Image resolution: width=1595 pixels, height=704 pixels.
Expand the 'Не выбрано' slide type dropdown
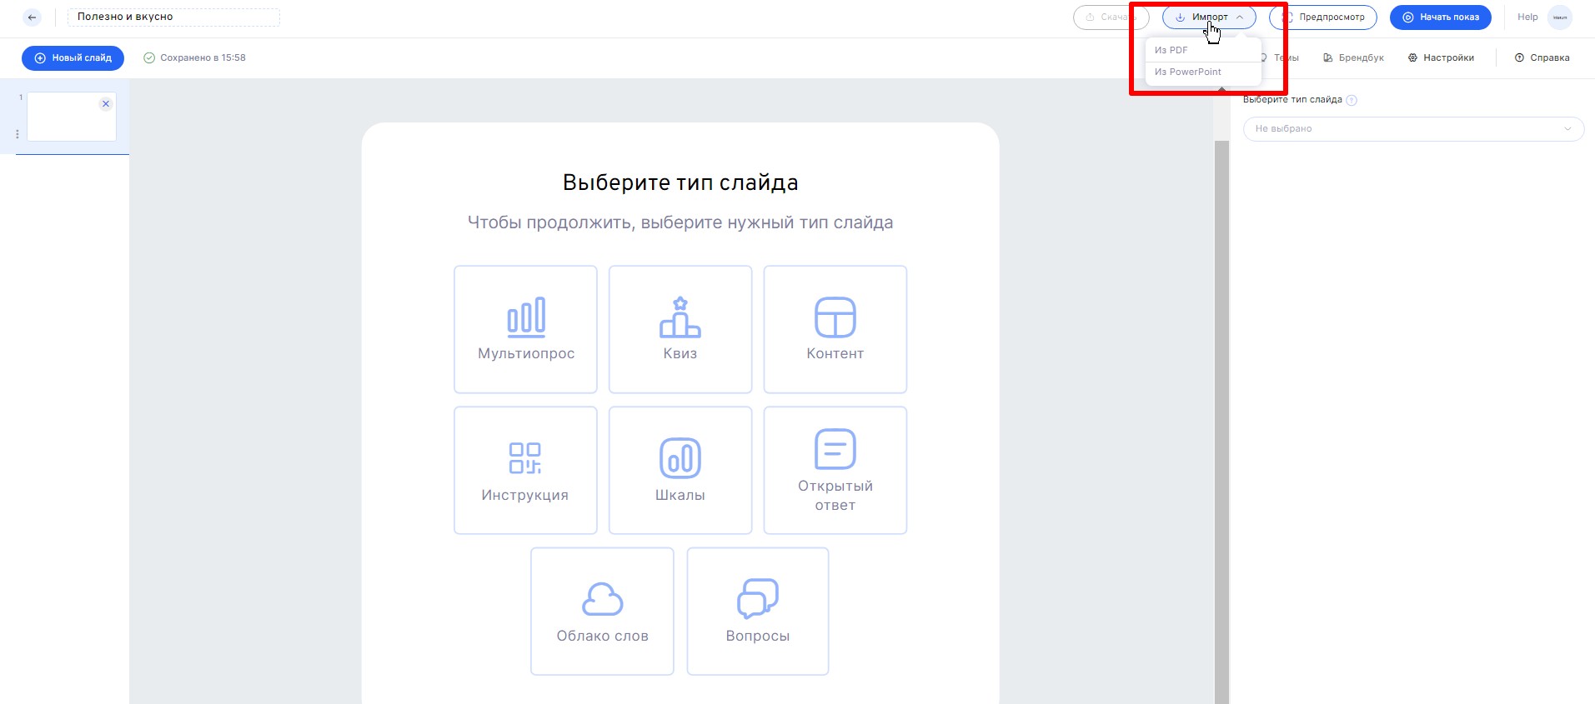pyautogui.click(x=1413, y=128)
